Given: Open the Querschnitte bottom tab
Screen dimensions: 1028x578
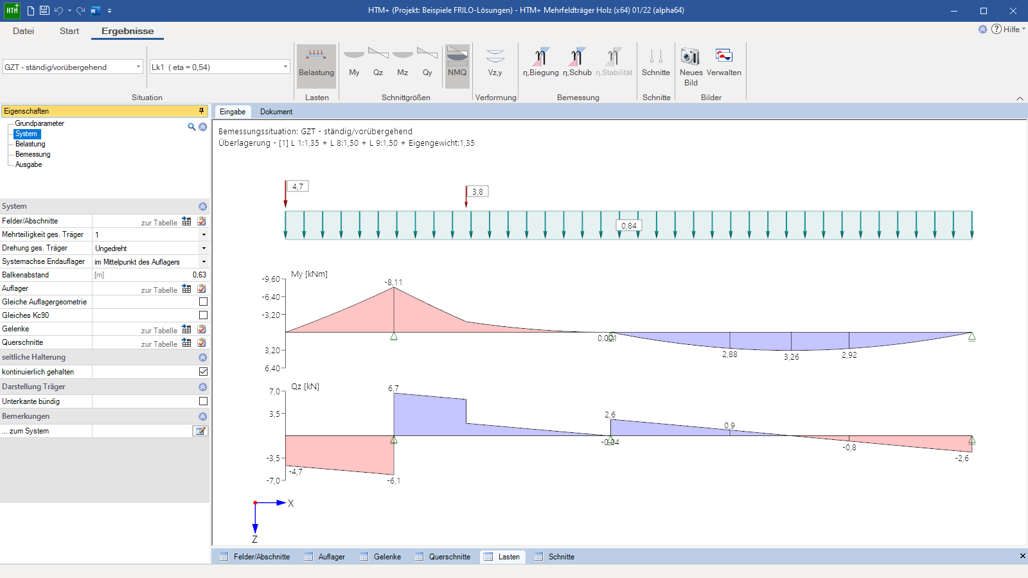Looking at the screenshot, I should click(x=443, y=557).
